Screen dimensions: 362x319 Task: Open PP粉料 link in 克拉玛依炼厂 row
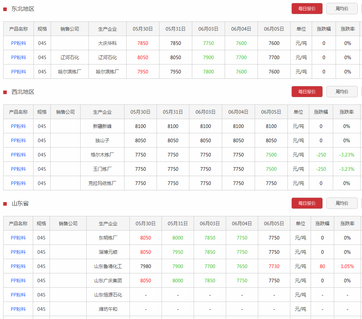coord(18,183)
